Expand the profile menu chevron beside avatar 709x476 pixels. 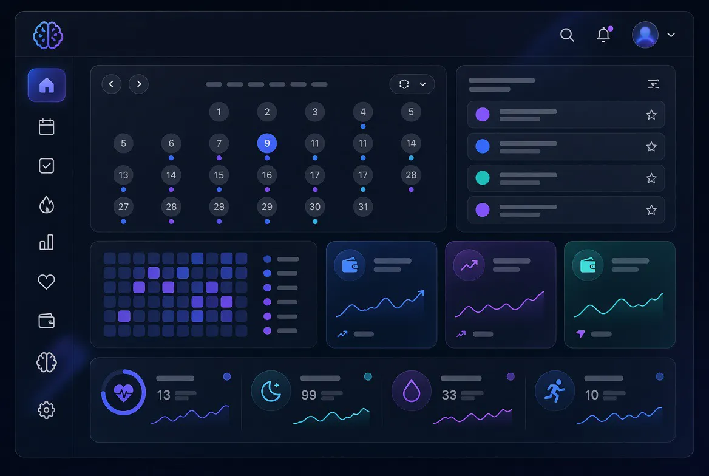point(671,35)
